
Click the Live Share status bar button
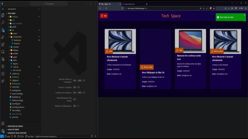click(x=30, y=136)
